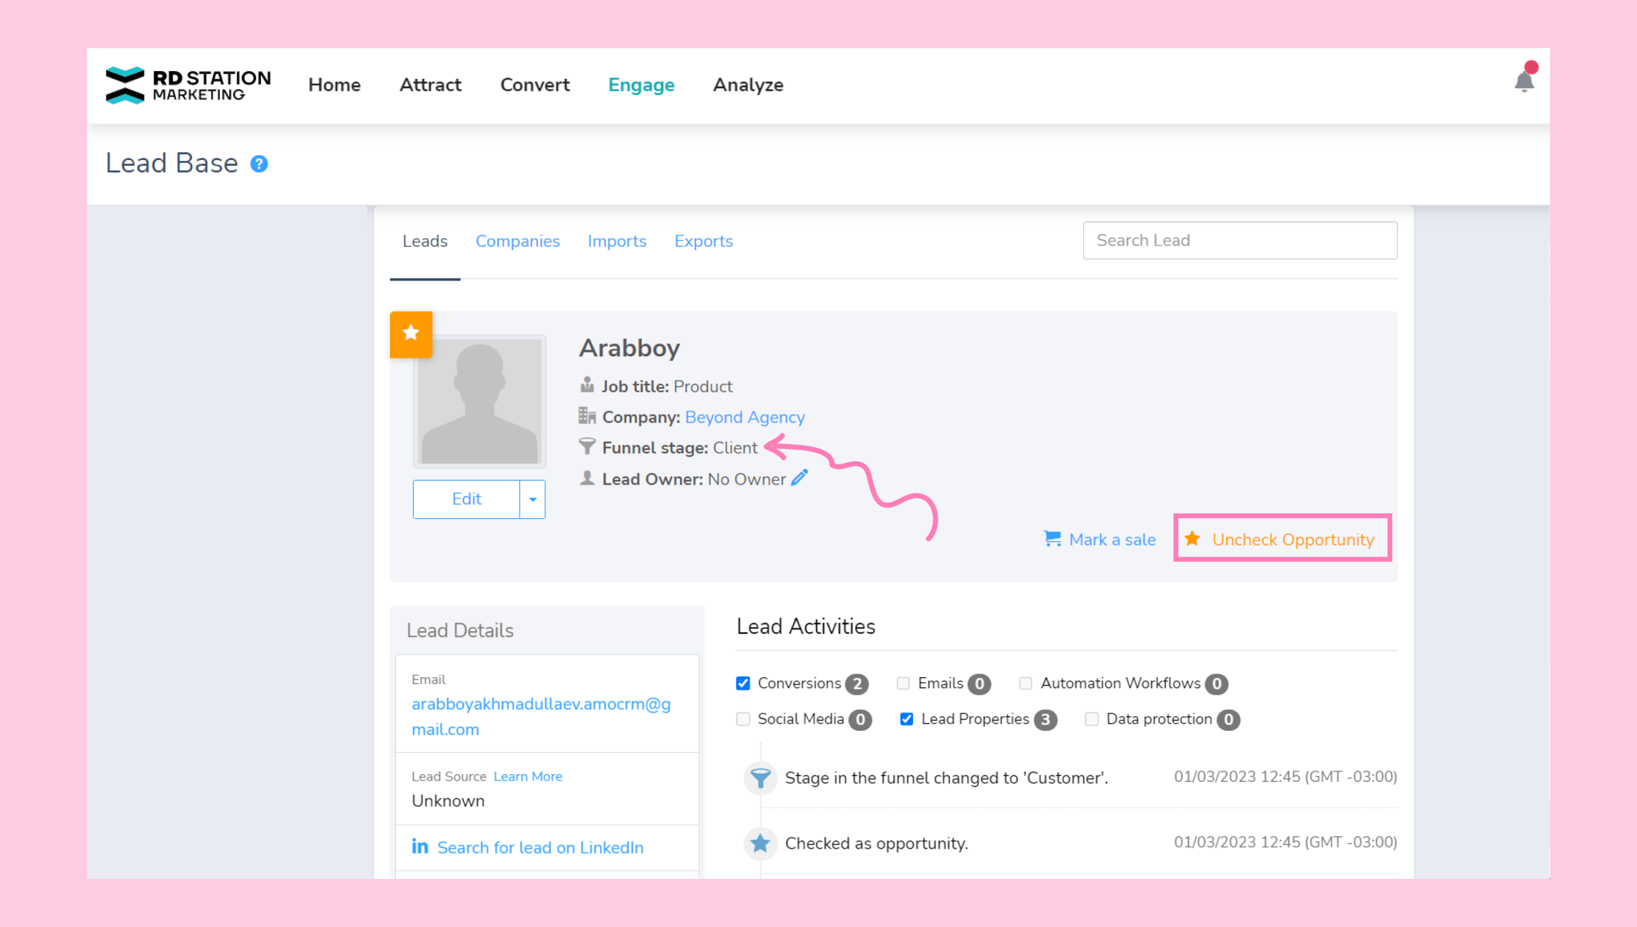Click the RD Station Marketing logo
This screenshot has height=927, width=1637.
pyautogui.click(x=188, y=85)
